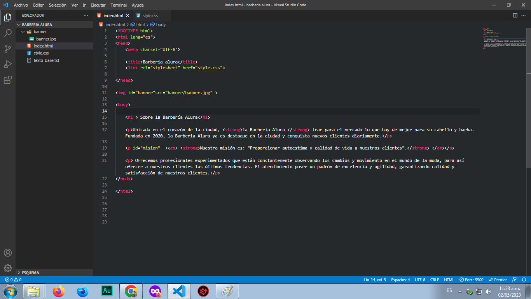Open the Ayuda menu
This screenshot has height=299, width=531.
(x=138, y=5)
